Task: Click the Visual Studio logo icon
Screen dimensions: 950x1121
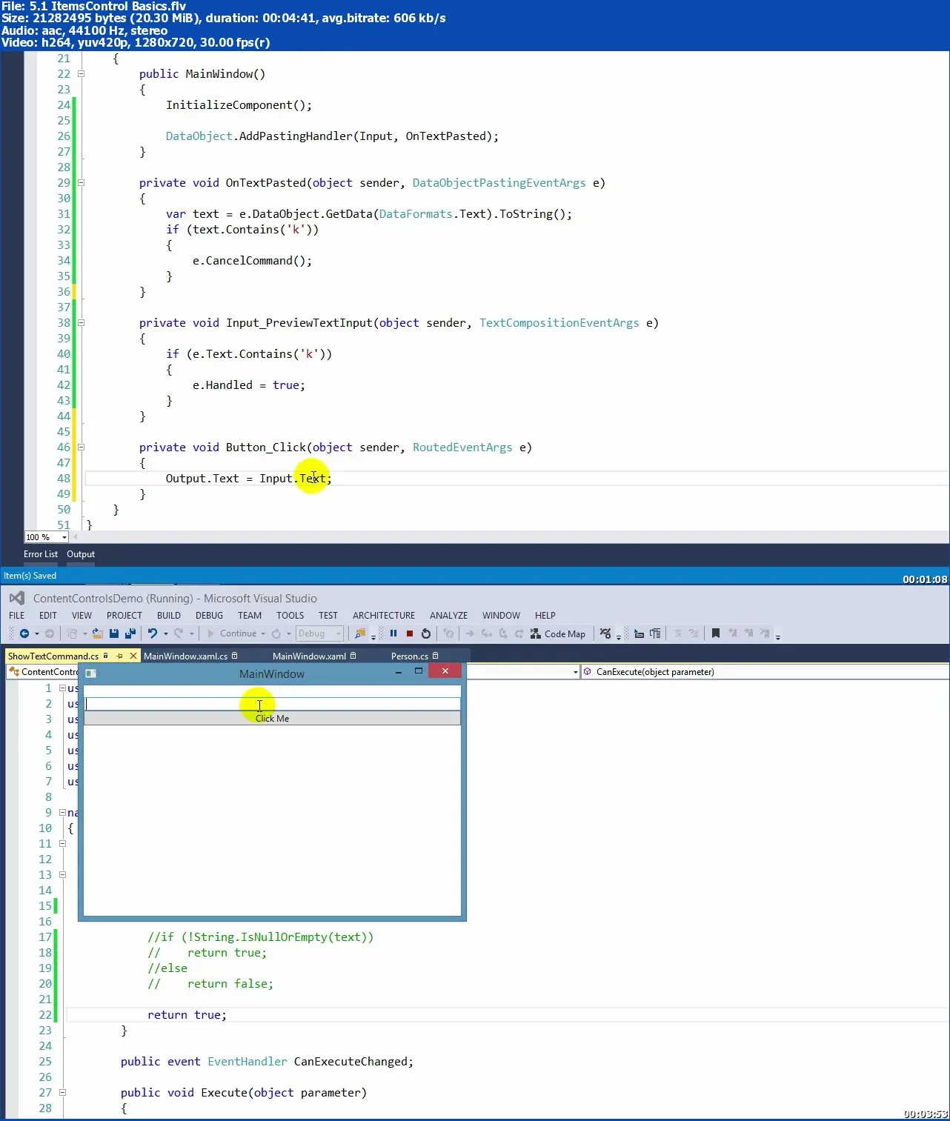Action: coord(16,598)
